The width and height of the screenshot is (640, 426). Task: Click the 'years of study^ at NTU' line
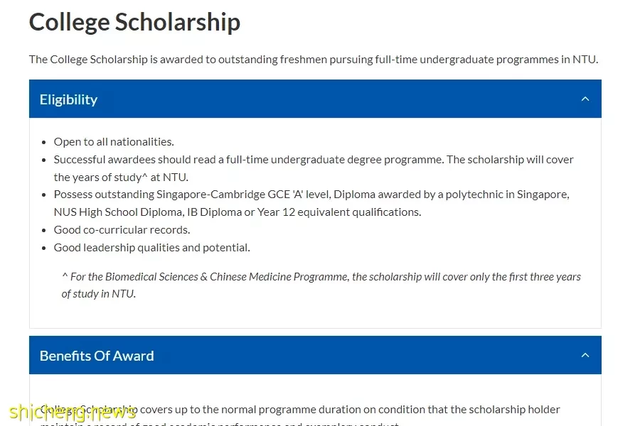click(x=121, y=177)
